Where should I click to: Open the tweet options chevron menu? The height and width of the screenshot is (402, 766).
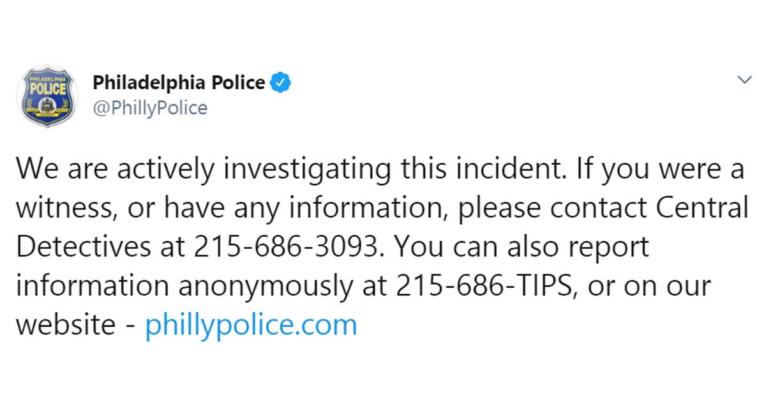[x=744, y=79]
